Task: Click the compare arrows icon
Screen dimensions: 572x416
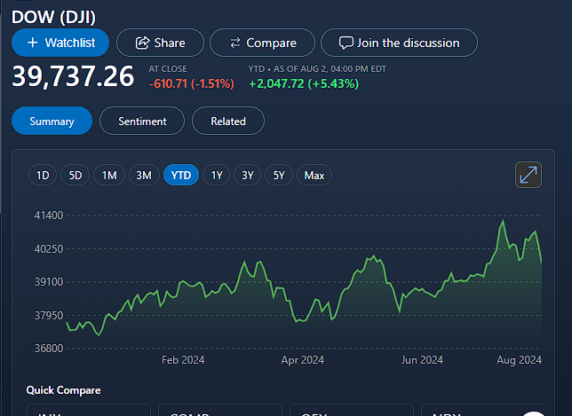Action: point(235,43)
